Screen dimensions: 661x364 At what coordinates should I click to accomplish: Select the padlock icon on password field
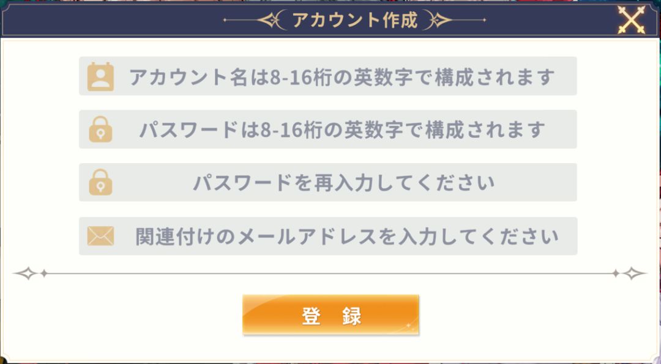click(102, 128)
